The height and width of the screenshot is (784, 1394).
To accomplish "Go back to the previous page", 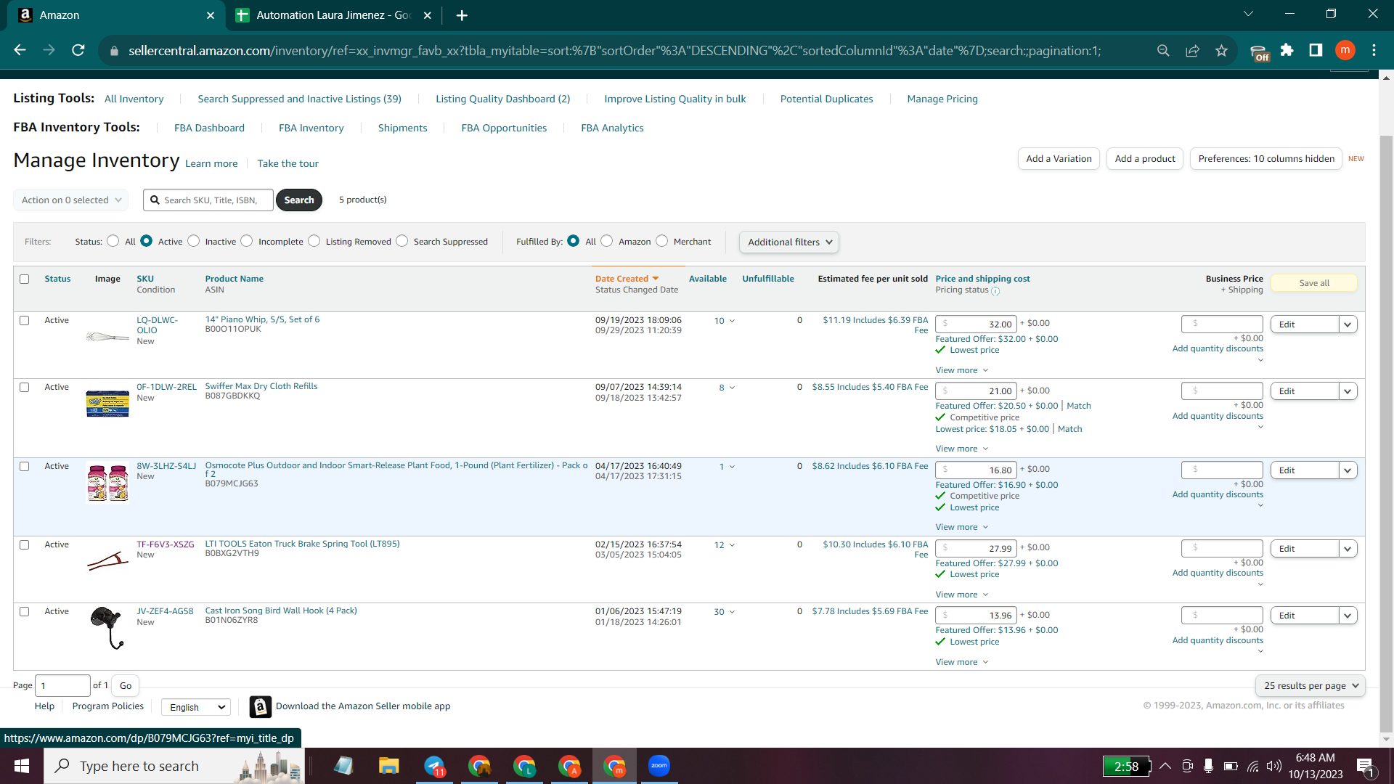I will (20, 50).
